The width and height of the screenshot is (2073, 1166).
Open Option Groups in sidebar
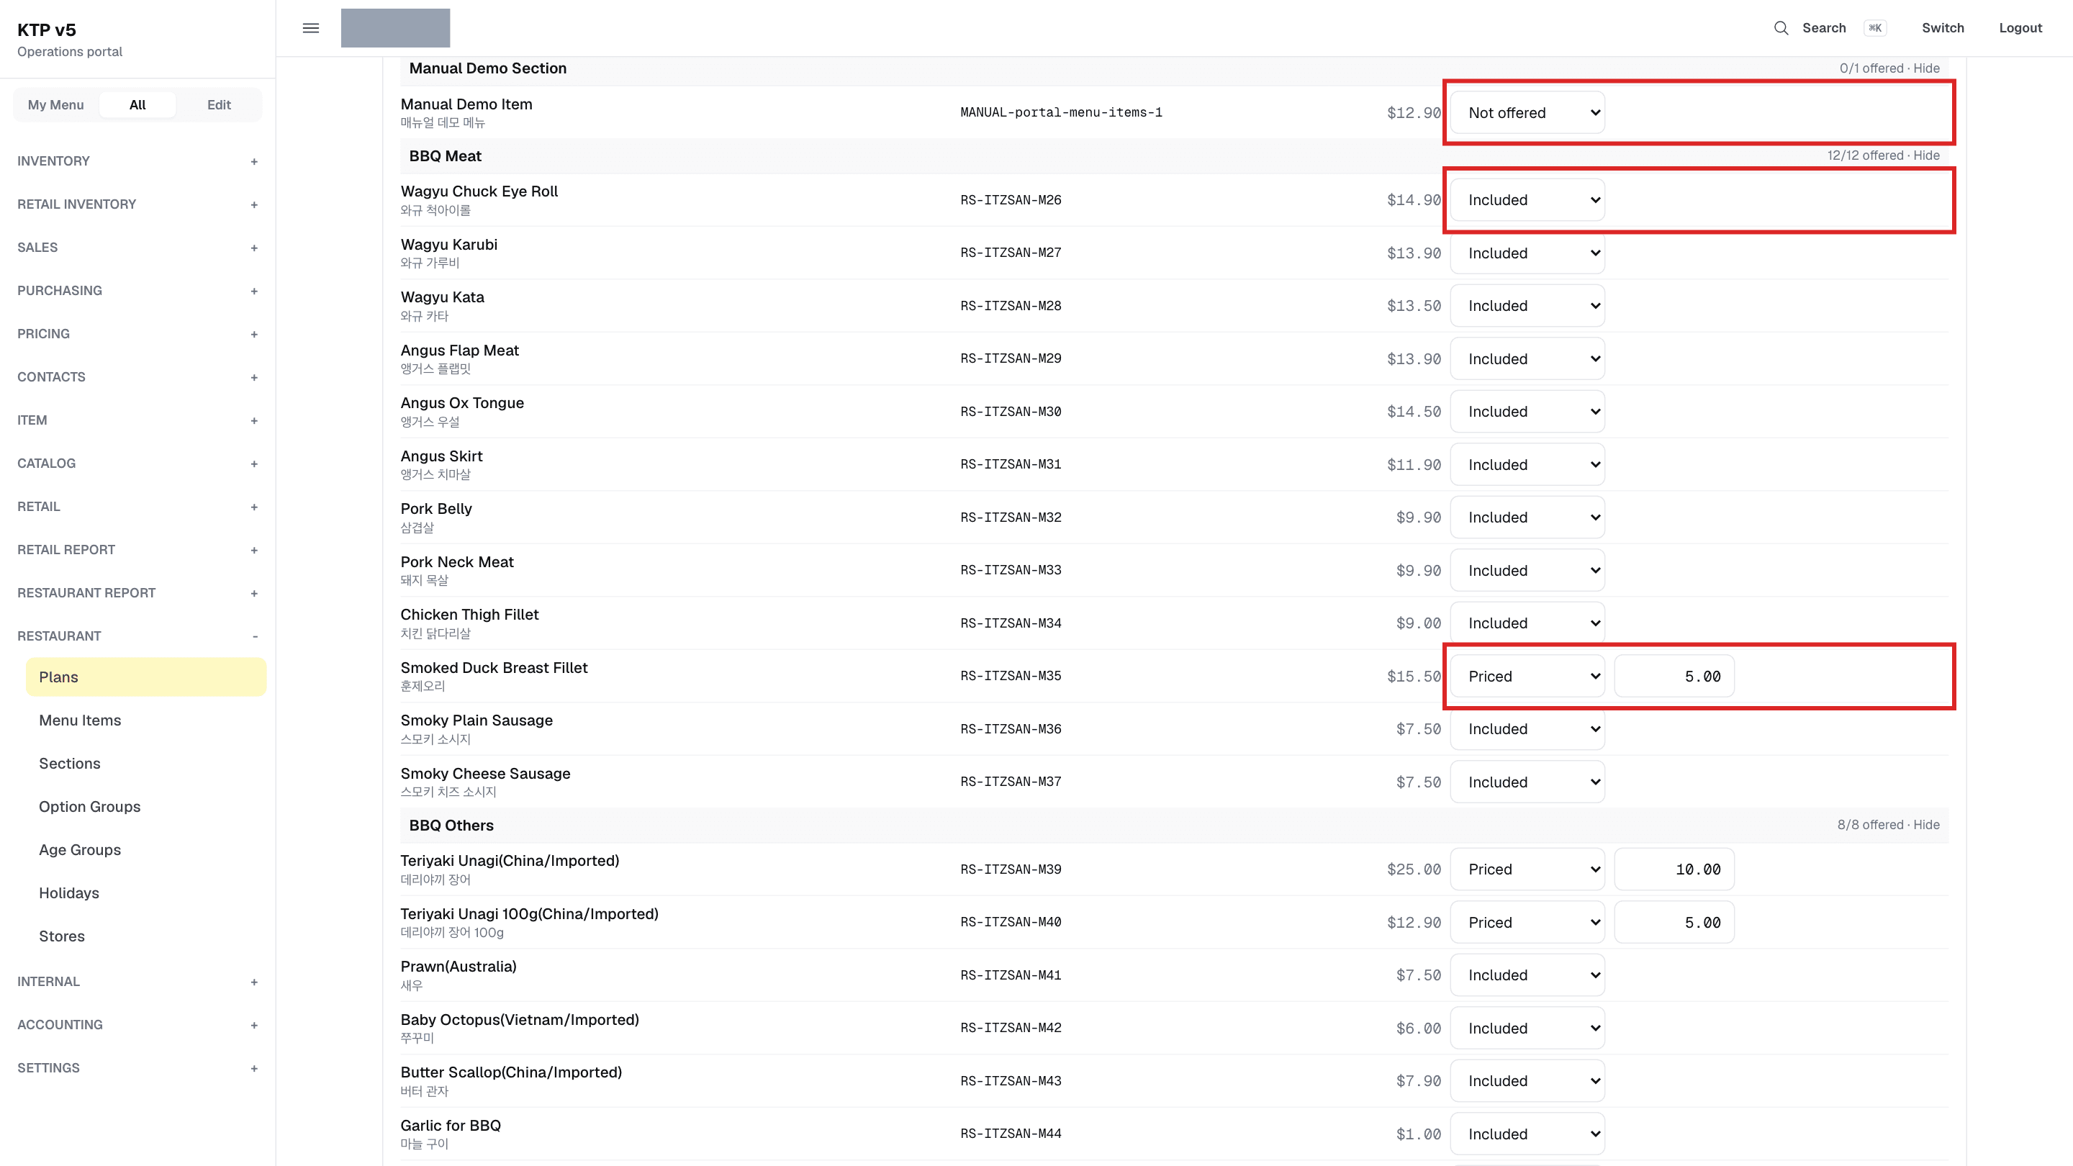tap(89, 806)
